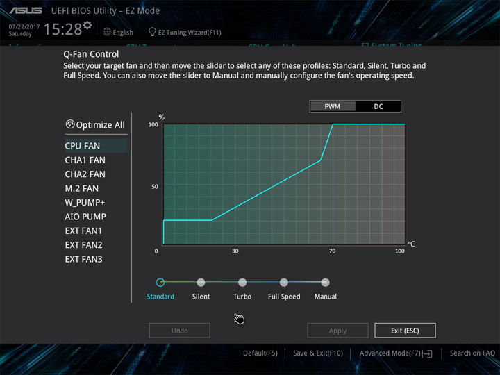
Task: Select EXT FAN1 in fan list
Action: click(x=83, y=231)
